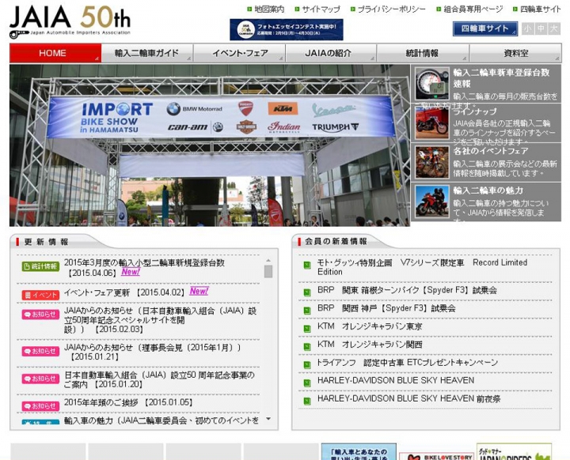This screenshot has height=460, width=570.
Task: Click the 輸入二輪車の魅力 rider thumbnail
Action: click(x=432, y=202)
